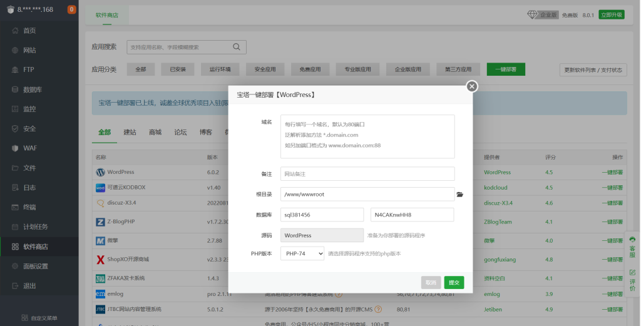This screenshot has height=326, width=641.
Task: Click 一键部署 link in WordPress row
Action: click(612, 173)
